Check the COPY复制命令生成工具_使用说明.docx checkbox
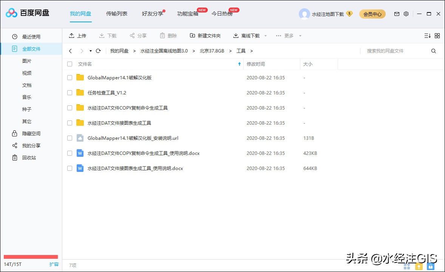 [70, 153]
